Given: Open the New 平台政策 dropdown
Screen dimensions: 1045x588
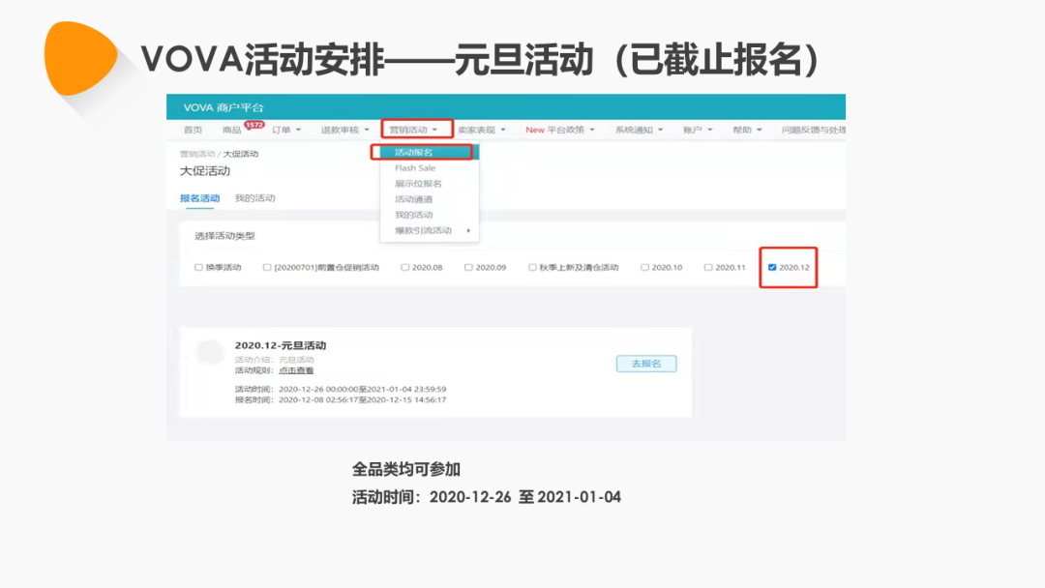Looking at the screenshot, I should (x=560, y=130).
